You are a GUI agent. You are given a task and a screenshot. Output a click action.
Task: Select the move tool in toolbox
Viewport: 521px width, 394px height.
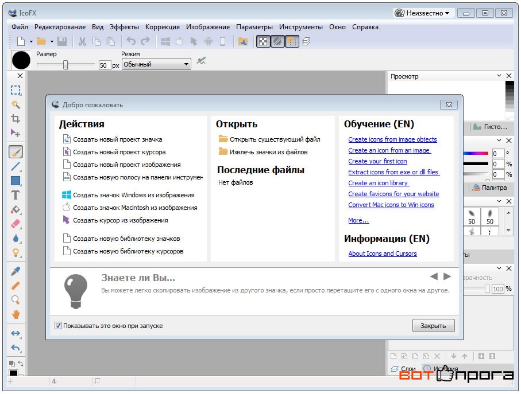pyautogui.click(x=16, y=133)
